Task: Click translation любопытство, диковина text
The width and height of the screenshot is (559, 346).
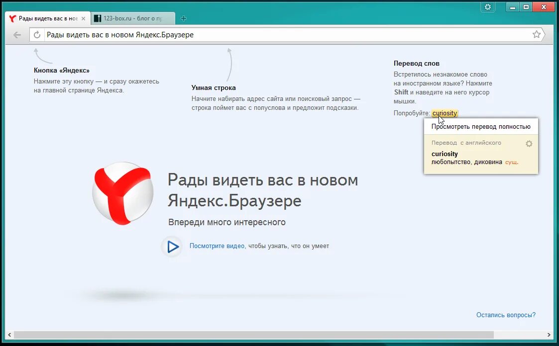Action: pos(467,163)
